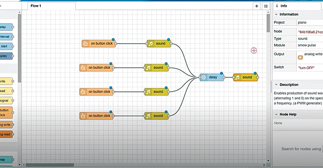
Task: Click the "Search for nodes using" tip text
Action: click(301, 149)
